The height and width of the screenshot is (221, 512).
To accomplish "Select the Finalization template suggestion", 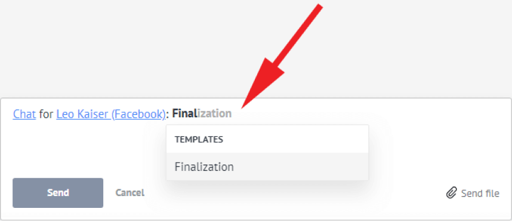I will coord(267,167).
